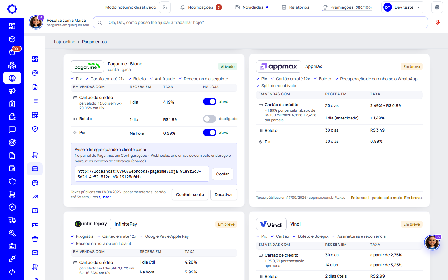448x280 pixels.
Task: Open the shield check icon in submenu
Action: coord(35,129)
